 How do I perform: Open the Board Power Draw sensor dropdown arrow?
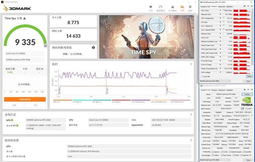coord(220,45)
